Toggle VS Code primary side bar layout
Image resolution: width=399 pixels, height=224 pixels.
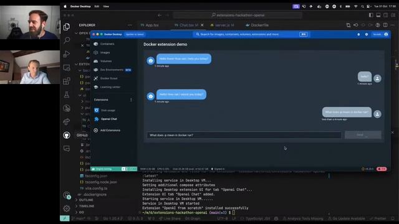coord(371,15)
